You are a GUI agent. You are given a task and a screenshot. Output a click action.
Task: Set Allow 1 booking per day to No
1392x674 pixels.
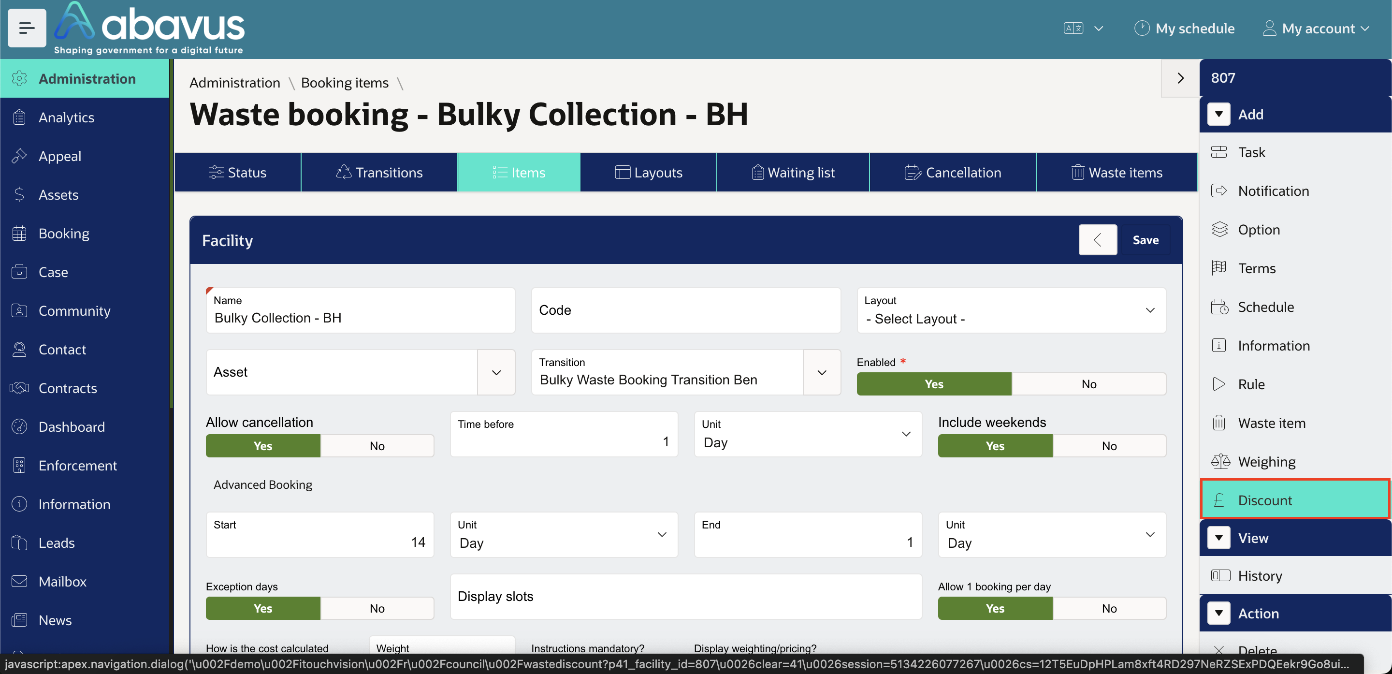click(1109, 609)
